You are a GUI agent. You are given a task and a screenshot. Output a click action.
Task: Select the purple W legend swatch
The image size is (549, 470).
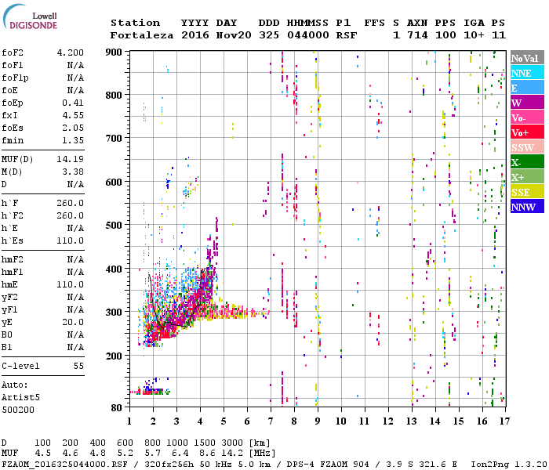[527, 103]
